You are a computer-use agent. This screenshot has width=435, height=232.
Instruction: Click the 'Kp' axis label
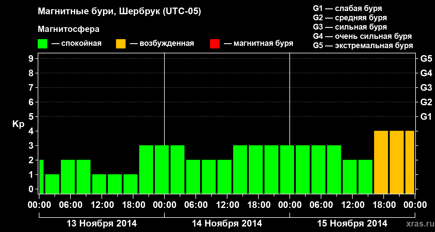[x=18, y=124]
